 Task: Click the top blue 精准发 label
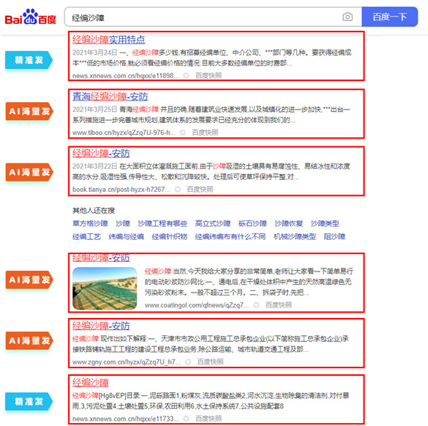28,60
